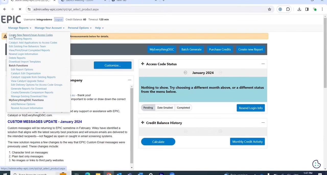327x175 pixels.
Task: Choose Catalyst: Upgrade from Existing Reports
Action: [x=33, y=77]
